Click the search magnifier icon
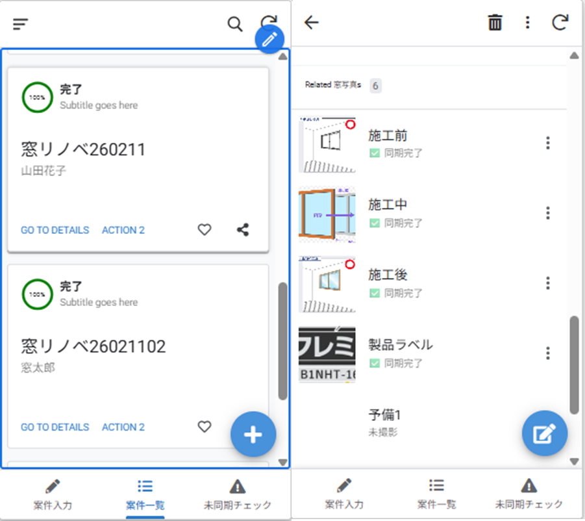Viewport: 585px width, 521px height. 234,24
